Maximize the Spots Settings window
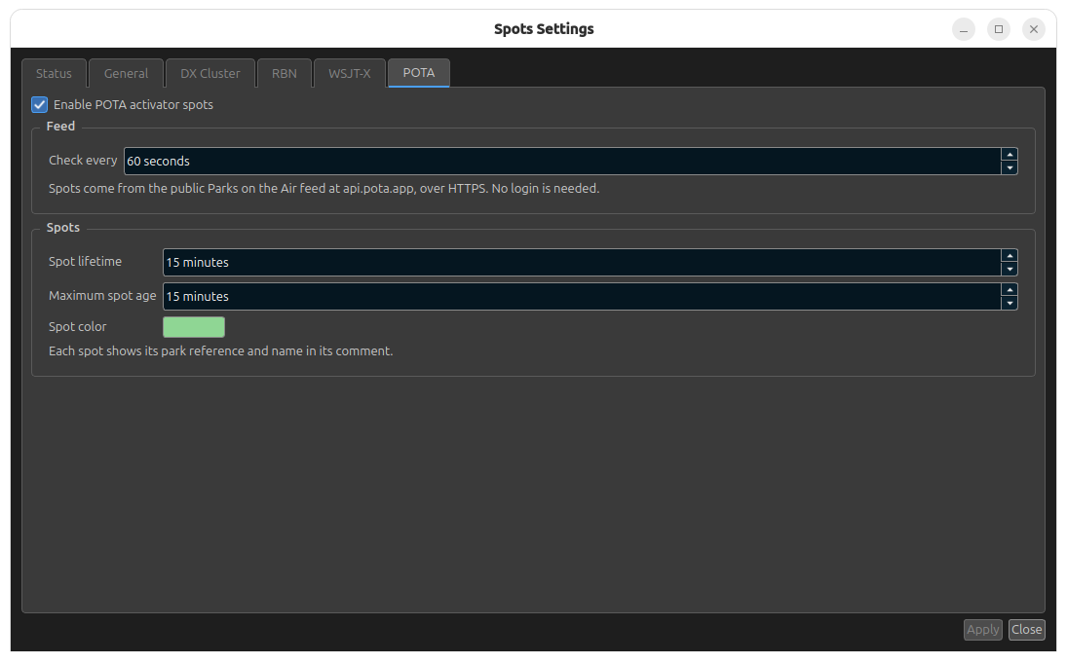Image resolution: width=1067 pixels, height=662 pixels. pos(998,29)
